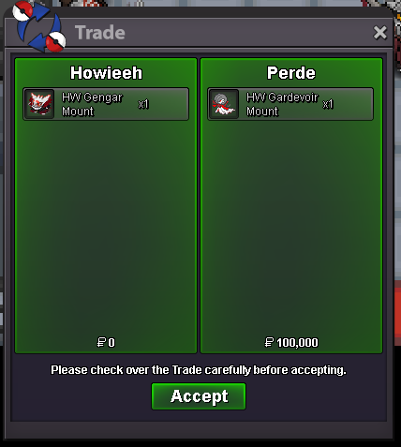The height and width of the screenshot is (447, 401).
Task: Close the Trade window
Action: [x=379, y=33]
